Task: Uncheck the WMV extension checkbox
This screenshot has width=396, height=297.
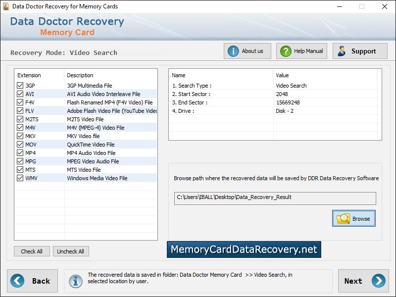Action: click(x=20, y=178)
